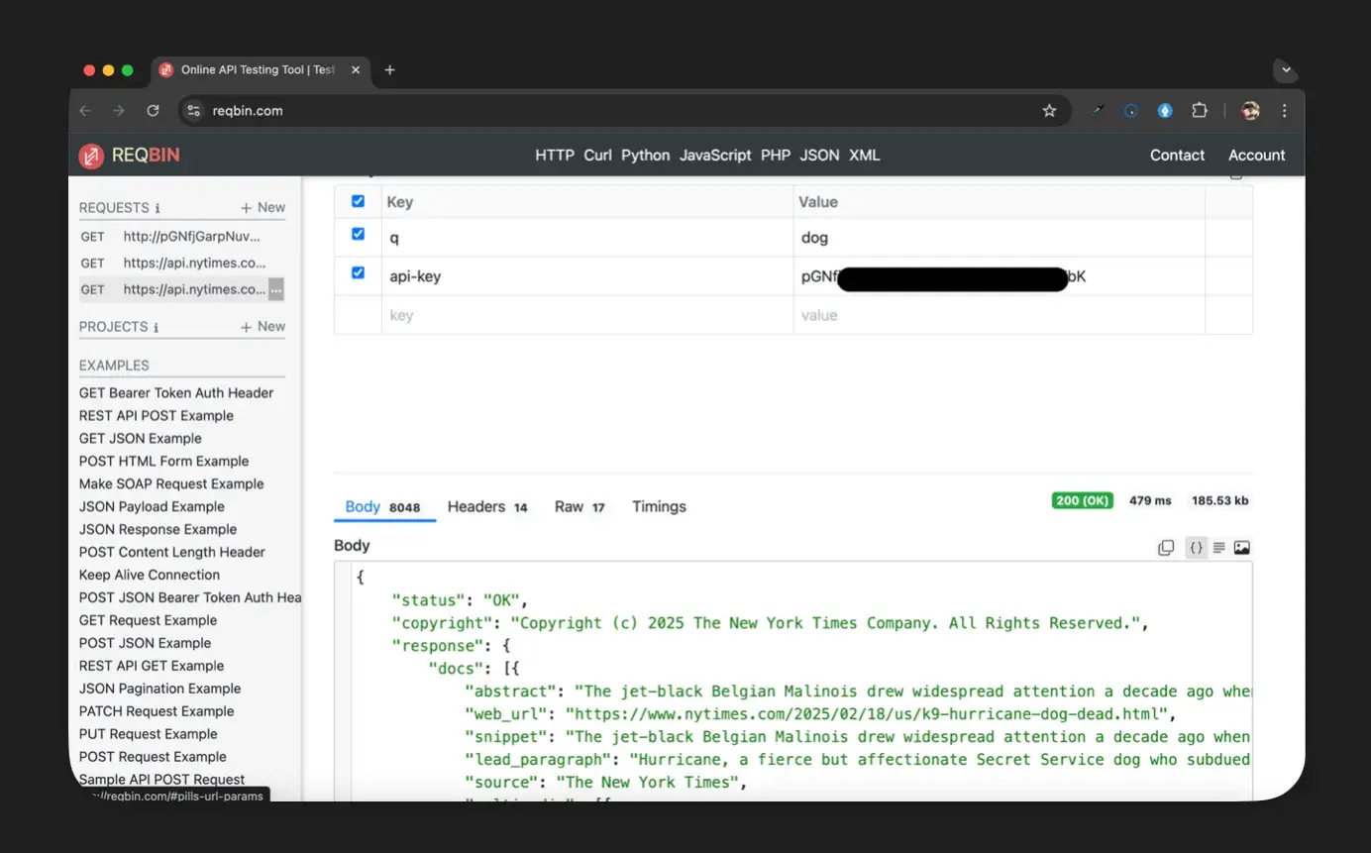Bookmark this page with the star icon
The image size is (1371, 853).
(x=1050, y=111)
